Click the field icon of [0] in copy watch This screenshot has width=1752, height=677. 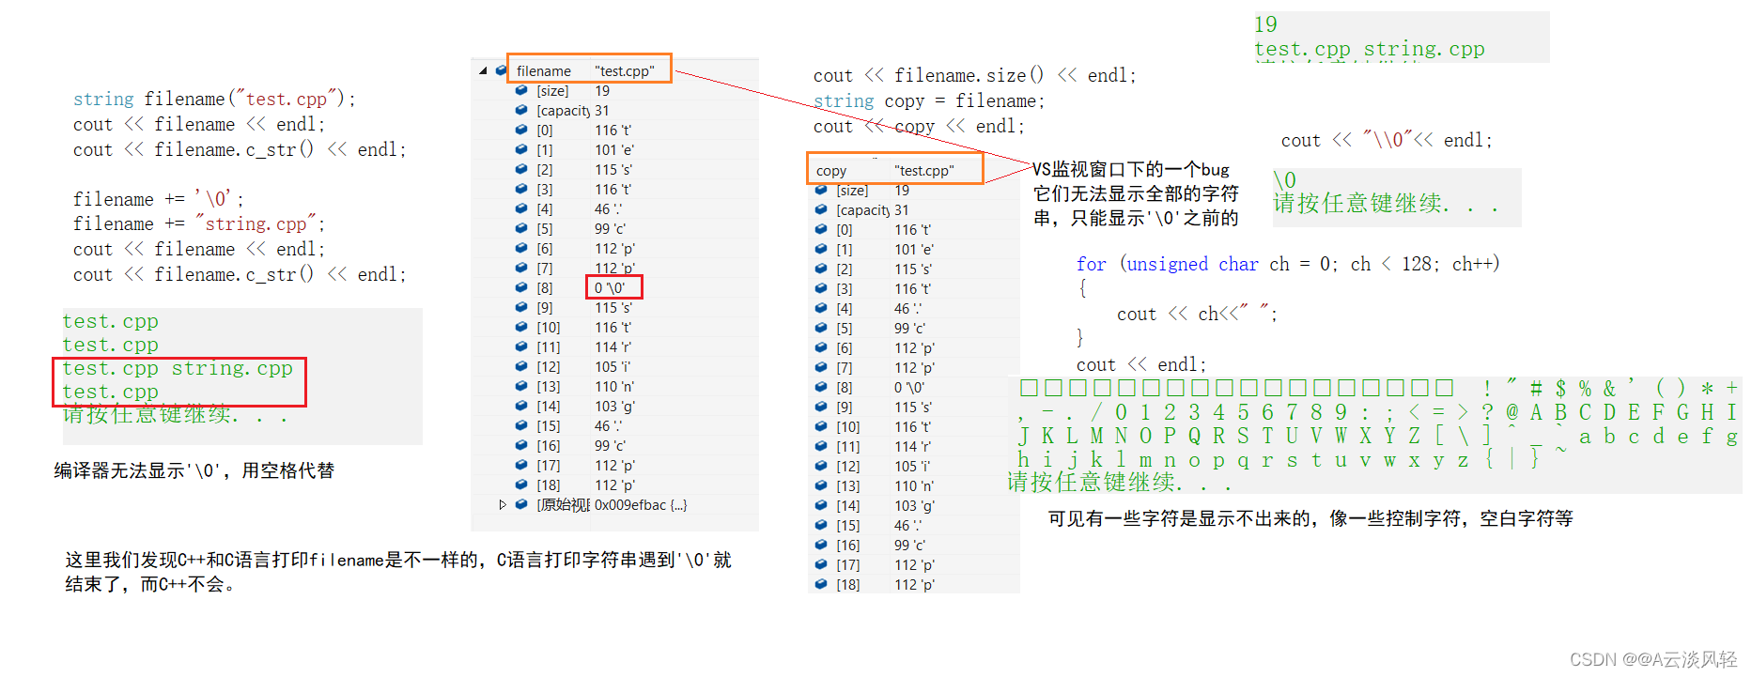point(821,230)
